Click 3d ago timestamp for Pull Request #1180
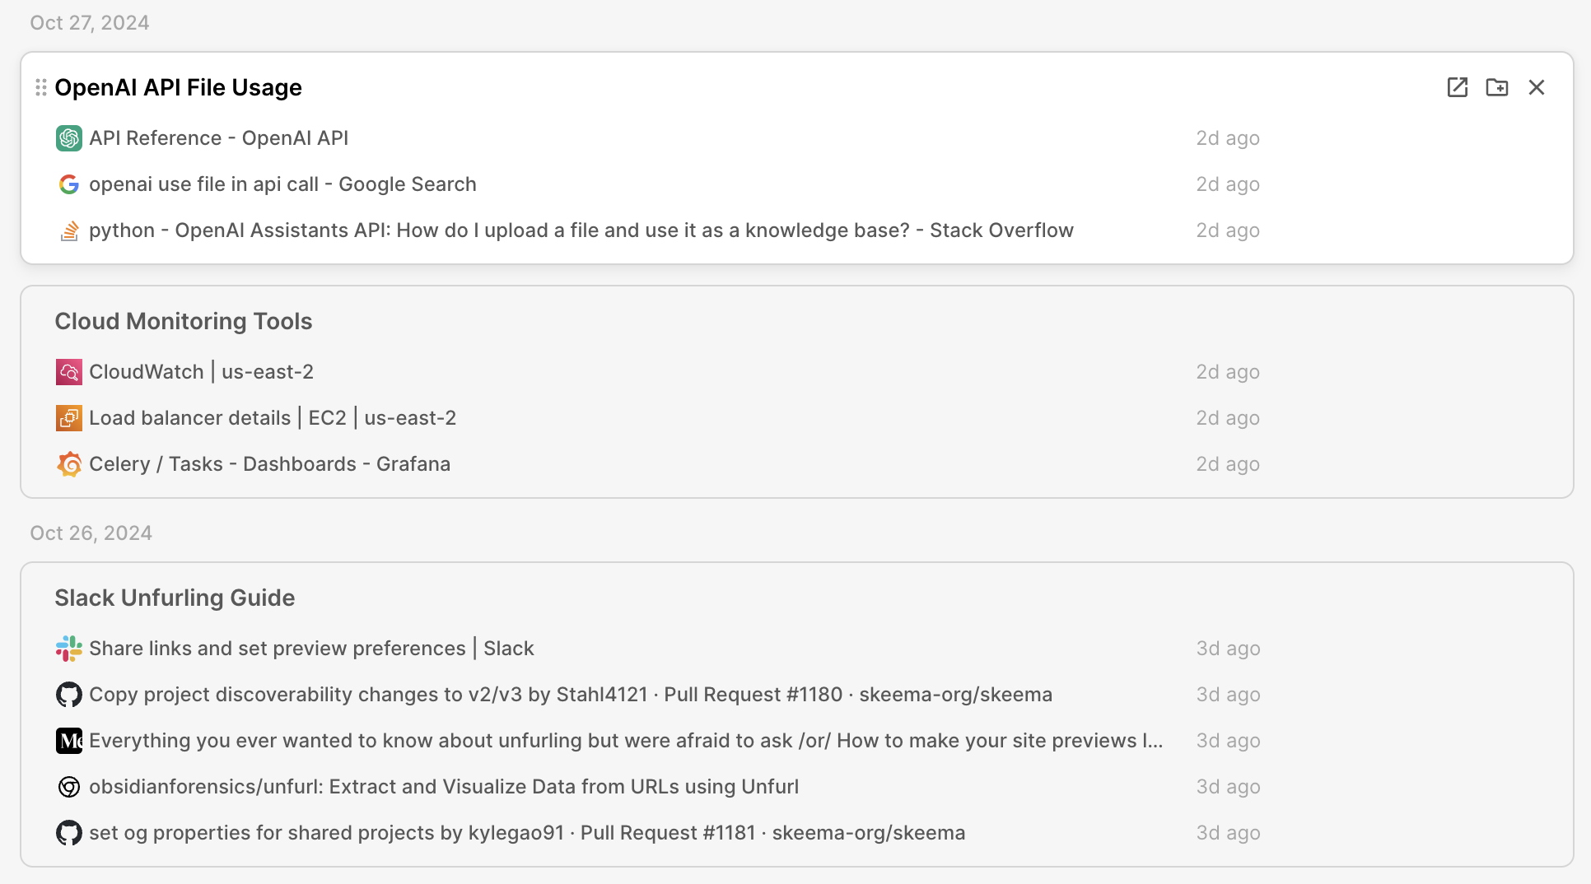 (1228, 695)
